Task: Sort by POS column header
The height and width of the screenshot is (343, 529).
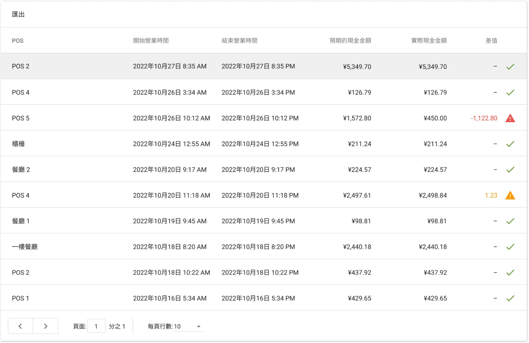Action: click(18, 41)
